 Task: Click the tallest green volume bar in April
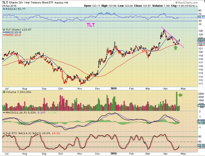tap(177, 101)
